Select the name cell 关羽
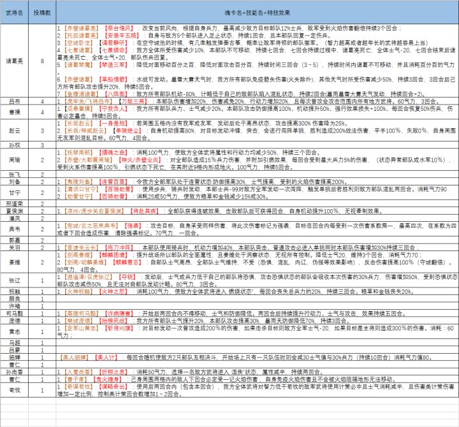This screenshot has width=459, height=427. (x=14, y=247)
